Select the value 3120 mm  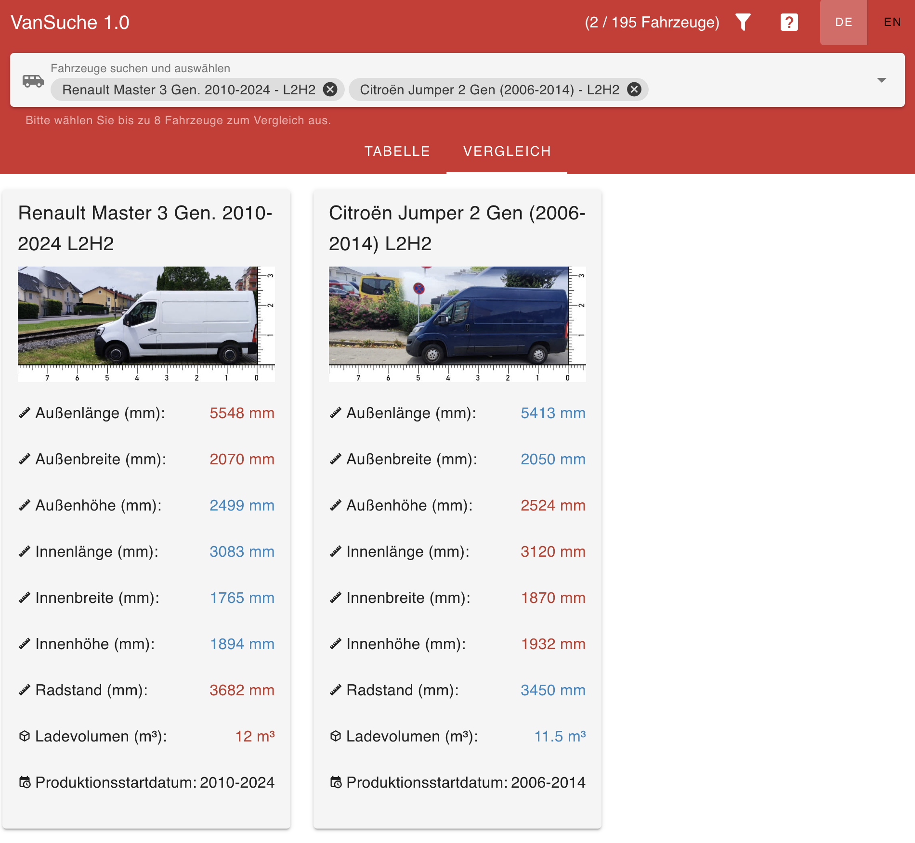553,552
